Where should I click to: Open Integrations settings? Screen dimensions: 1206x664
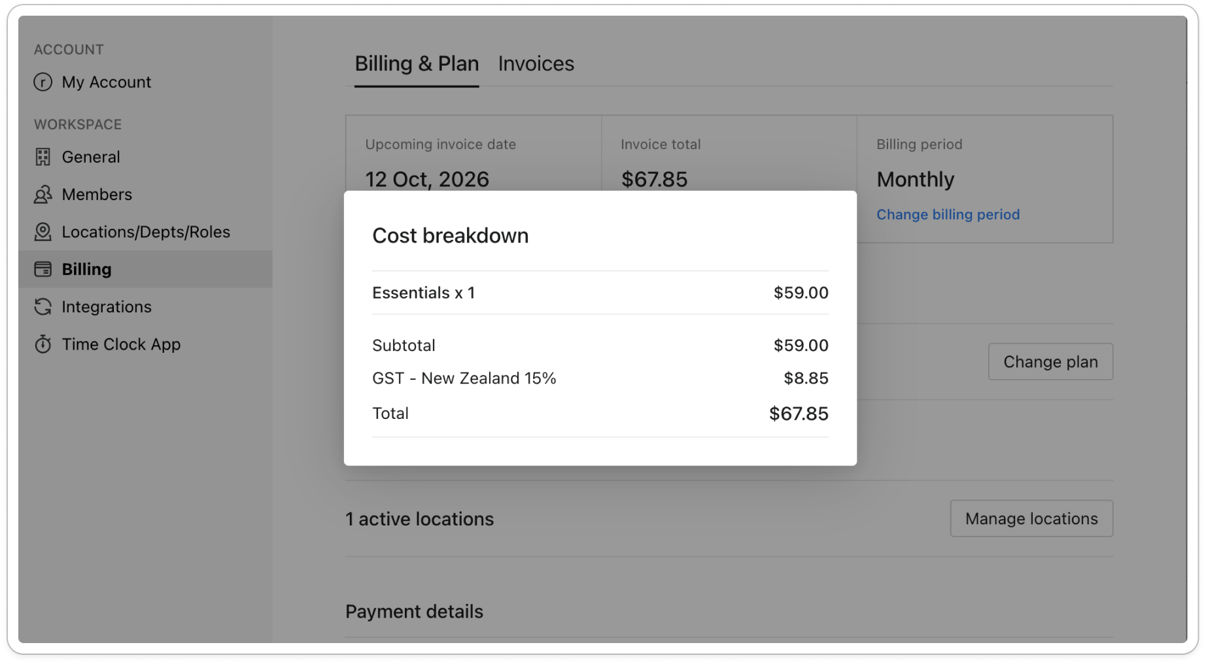[145, 307]
